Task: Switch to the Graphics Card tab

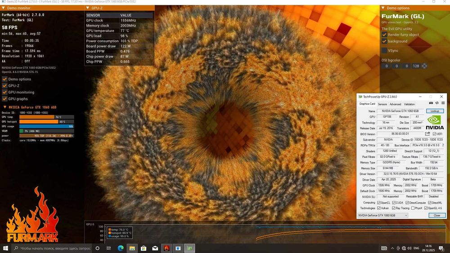Action: pos(367,104)
